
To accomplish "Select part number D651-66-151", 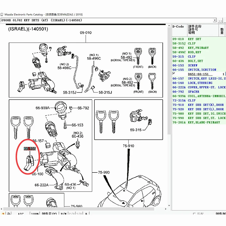I will pos(198,74).
